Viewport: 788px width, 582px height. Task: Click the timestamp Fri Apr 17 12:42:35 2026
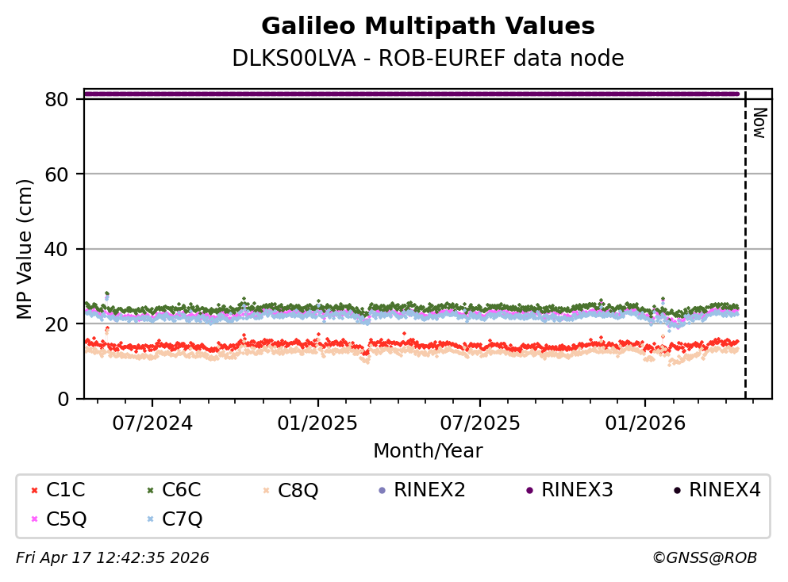(x=112, y=558)
